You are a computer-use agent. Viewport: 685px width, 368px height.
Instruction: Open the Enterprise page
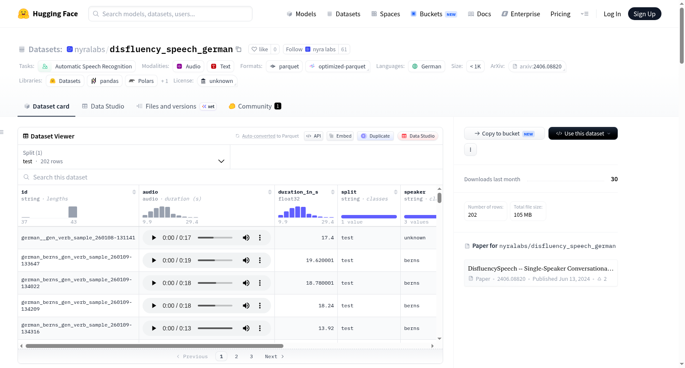[521, 14]
